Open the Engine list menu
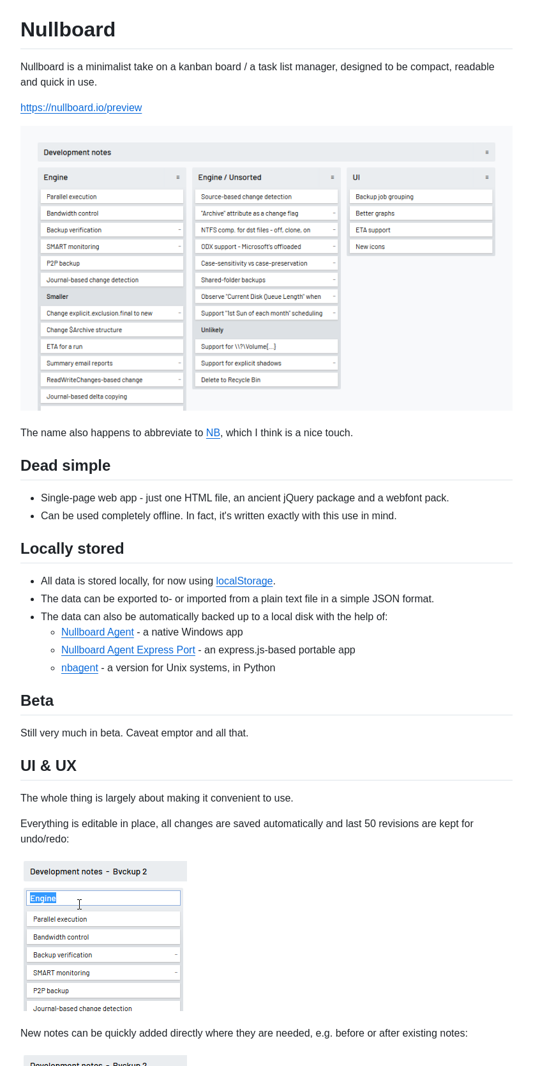The width and height of the screenshot is (533, 1066). (177, 177)
